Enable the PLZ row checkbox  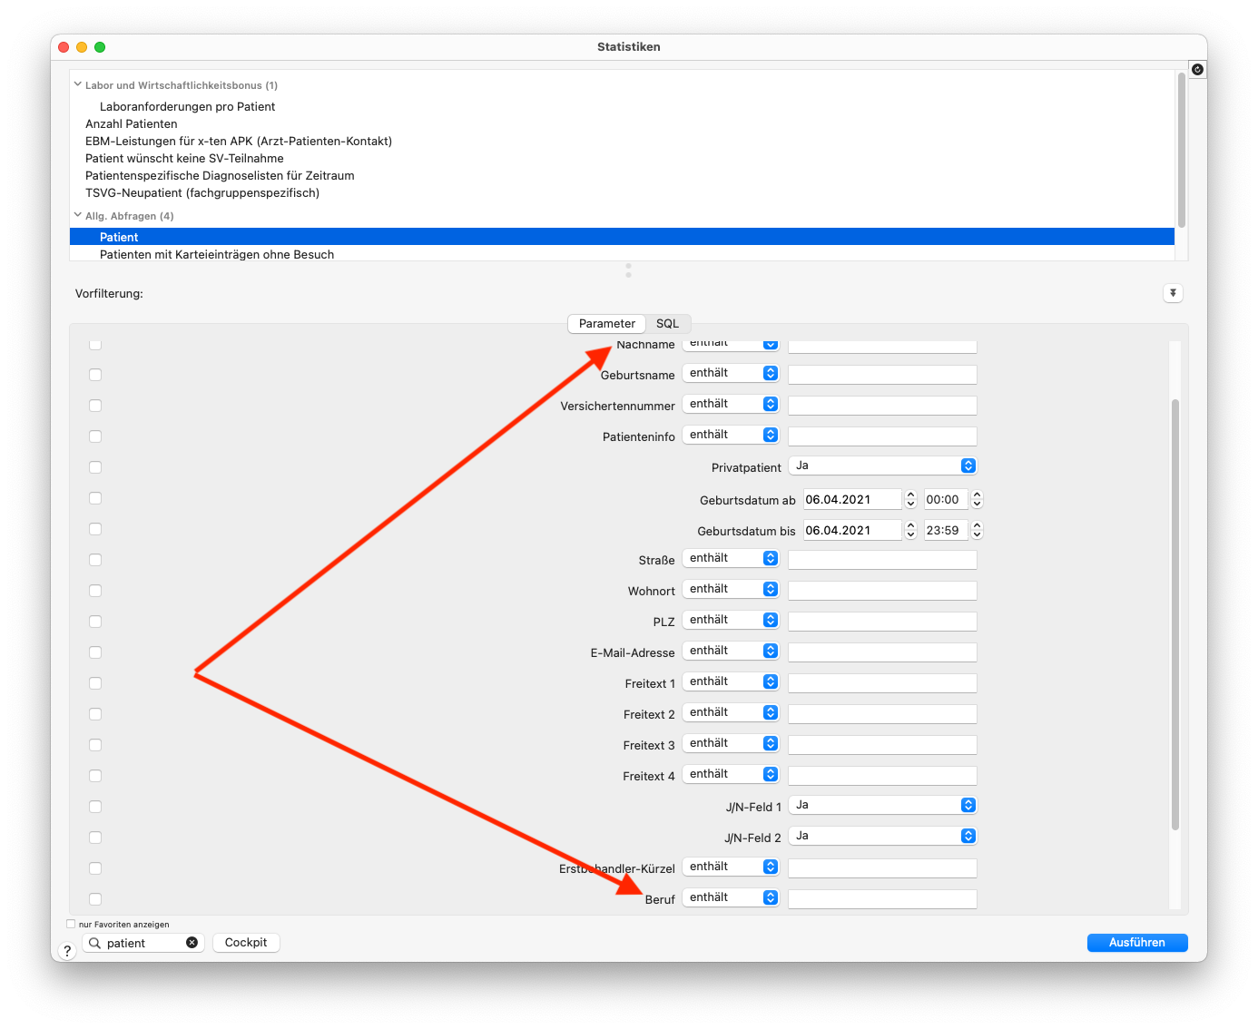pyautogui.click(x=95, y=622)
